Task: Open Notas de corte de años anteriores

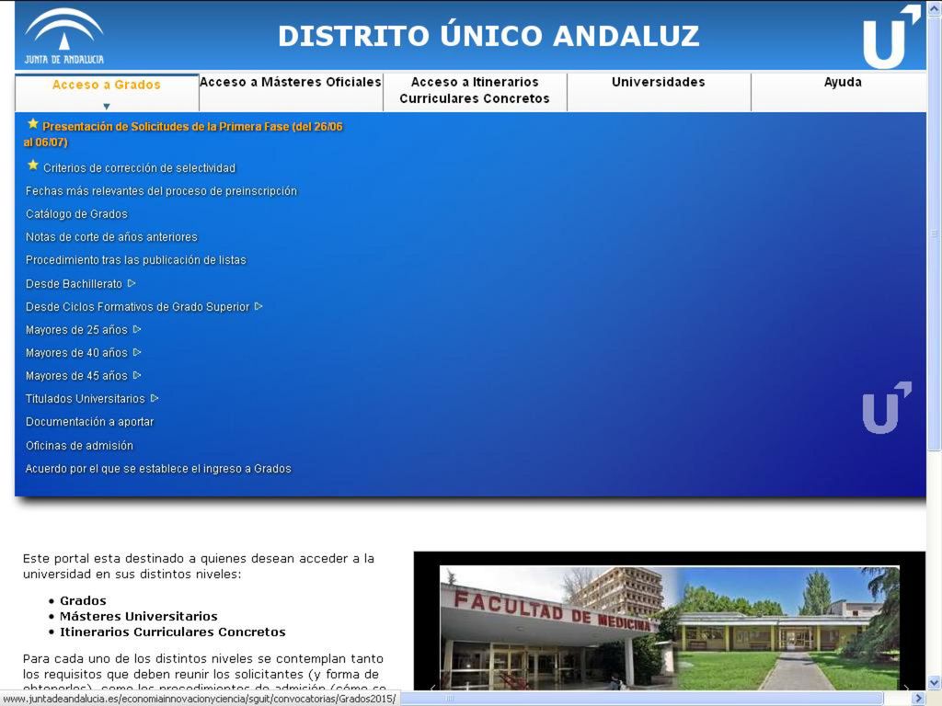Action: click(111, 237)
